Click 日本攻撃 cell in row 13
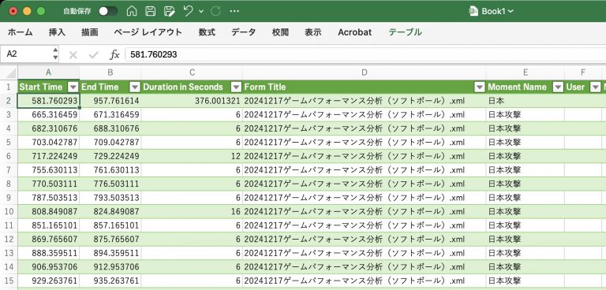606x290 pixels. (526, 253)
